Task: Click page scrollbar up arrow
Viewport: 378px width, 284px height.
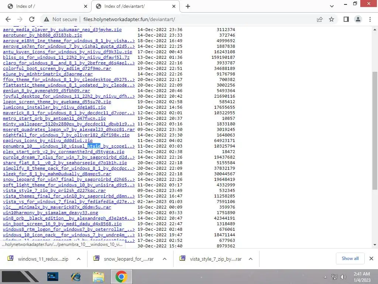Action: click(375, 30)
